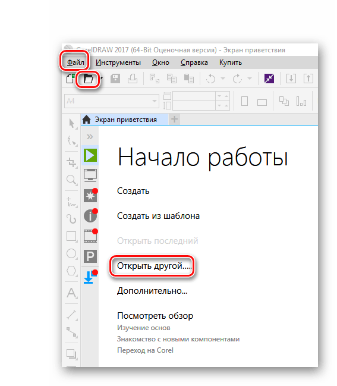Select the Text tool in toolbox
The image size is (337, 386).
[x=71, y=293]
